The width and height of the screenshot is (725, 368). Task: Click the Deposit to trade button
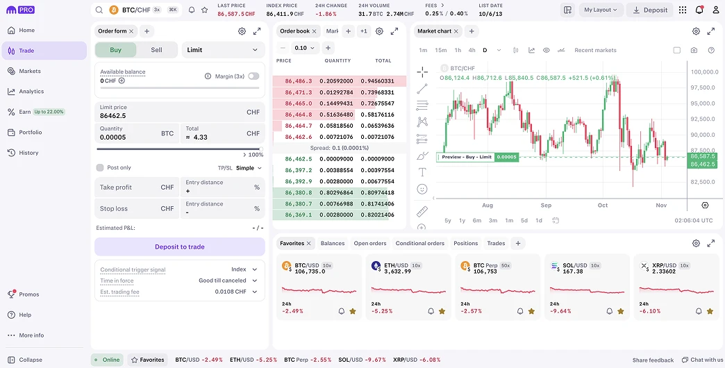180,247
